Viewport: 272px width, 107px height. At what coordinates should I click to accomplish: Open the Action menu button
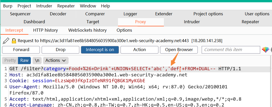coord(139,50)
